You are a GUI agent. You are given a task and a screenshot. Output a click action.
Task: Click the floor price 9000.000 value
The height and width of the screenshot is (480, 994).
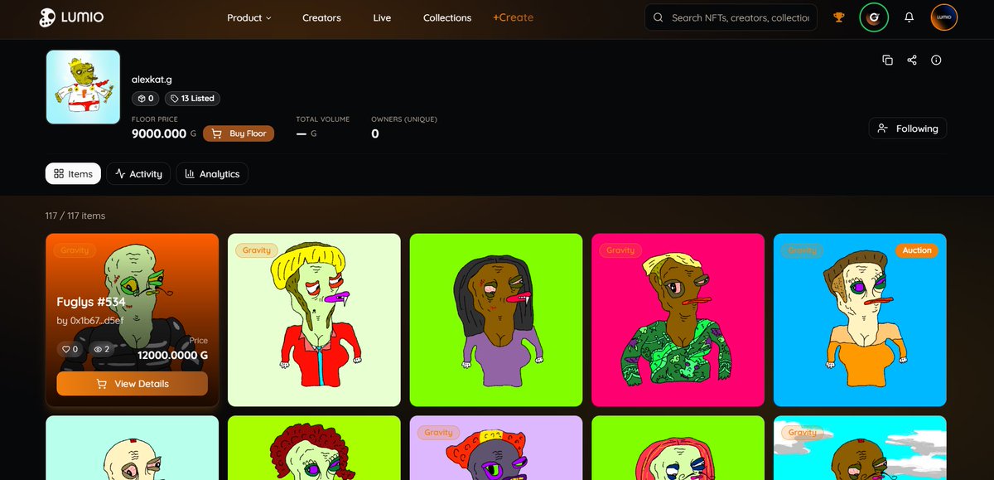click(159, 133)
